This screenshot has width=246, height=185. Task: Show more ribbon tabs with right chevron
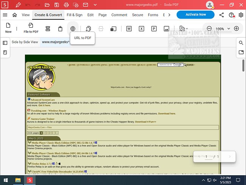pyautogui.click(x=169, y=15)
